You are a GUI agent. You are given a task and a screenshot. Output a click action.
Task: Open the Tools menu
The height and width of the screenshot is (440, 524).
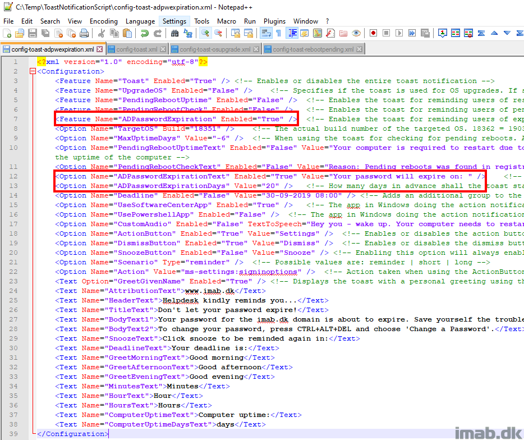[202, 21]
